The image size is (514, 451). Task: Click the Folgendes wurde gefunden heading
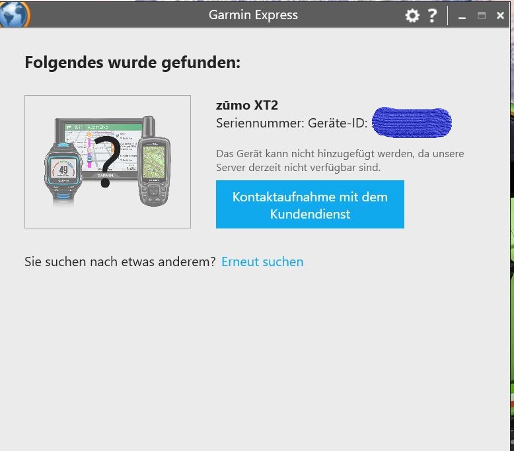132,63
